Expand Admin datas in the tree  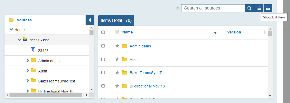coord(28,60)
